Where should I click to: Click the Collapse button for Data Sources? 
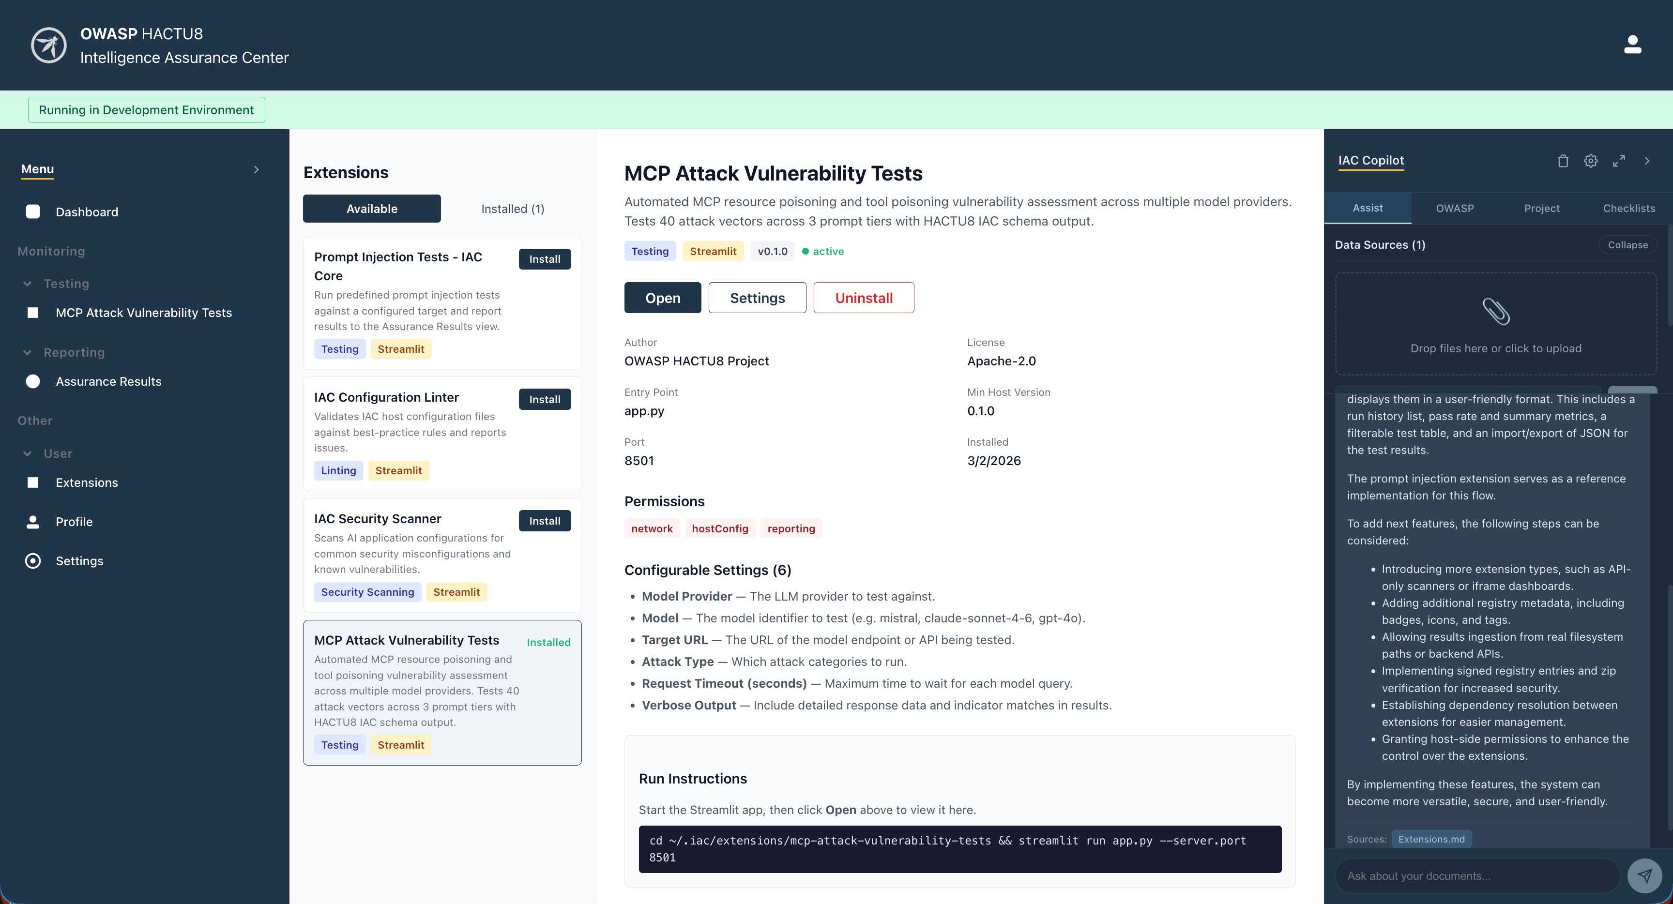coord(1627,245)
